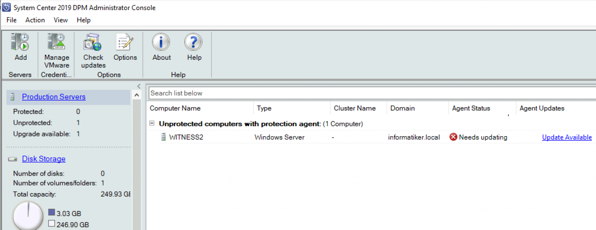The width and height of the screenshot is (596, 230).
Task: Select the Check updates icon
Action: point(92,41)
